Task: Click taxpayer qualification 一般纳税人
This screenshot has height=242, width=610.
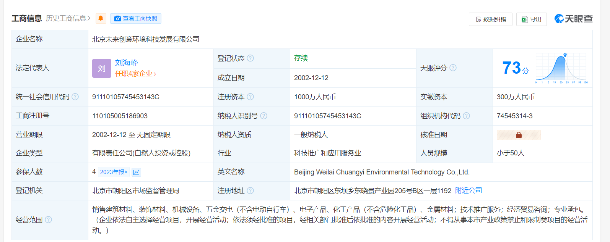Action: click(311, 135)
